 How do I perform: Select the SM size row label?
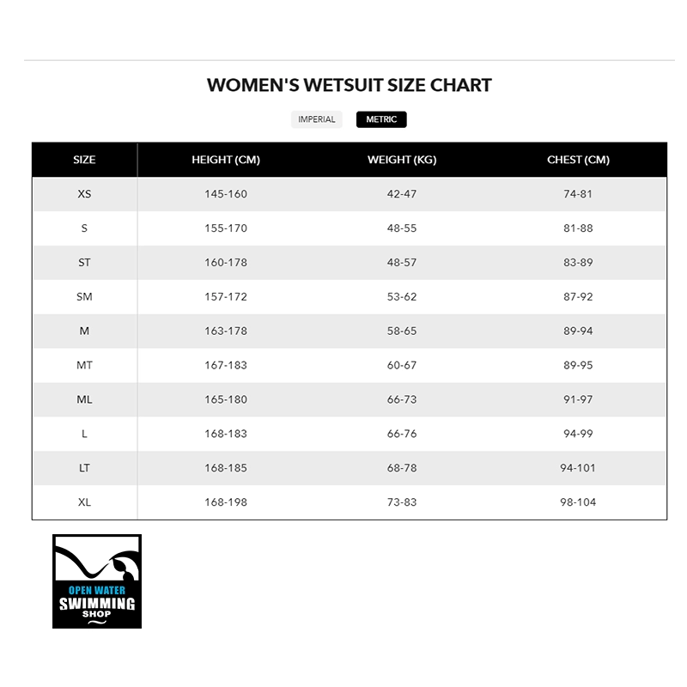tap(84, 297)
